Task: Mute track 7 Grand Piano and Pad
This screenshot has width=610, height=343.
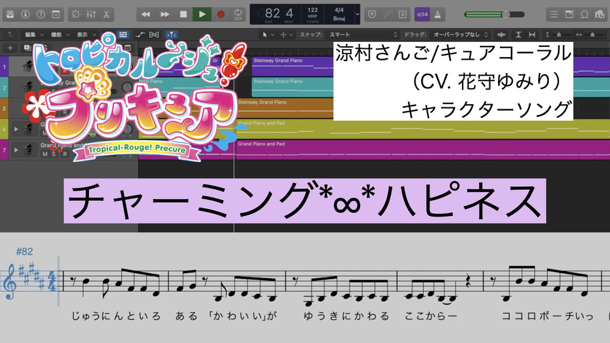Action: click(44, 154)
